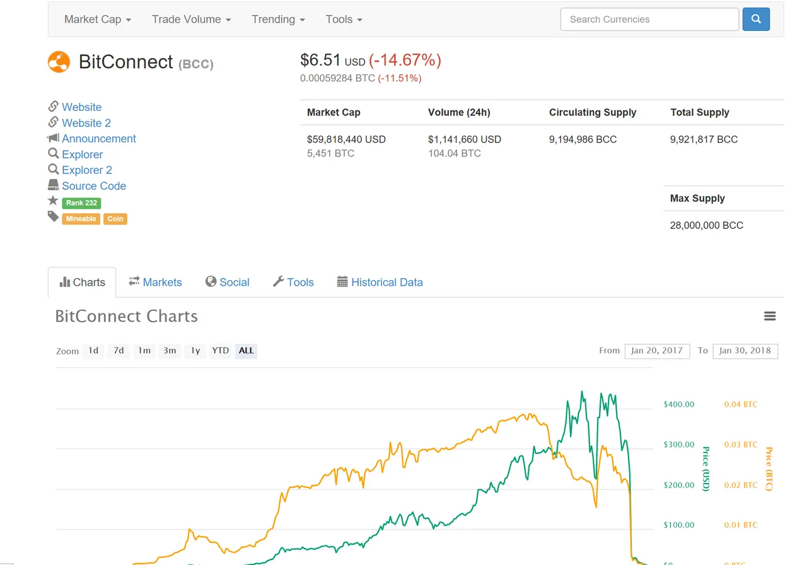Open the Market Cap dropdown menu

pyautogui.click(x=98, y=19)
